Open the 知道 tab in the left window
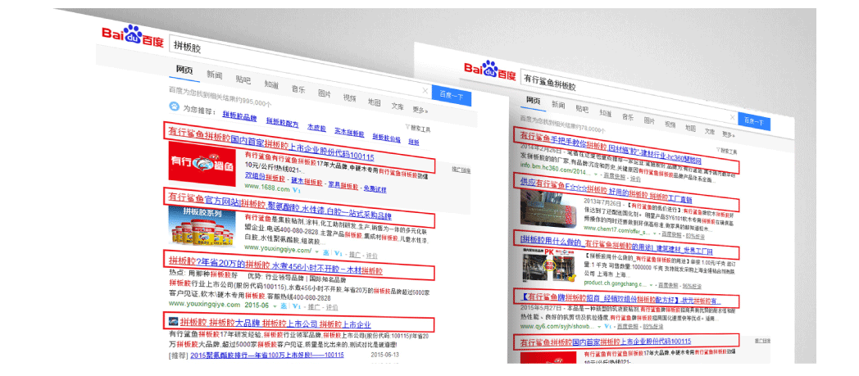 click(271, 85)
